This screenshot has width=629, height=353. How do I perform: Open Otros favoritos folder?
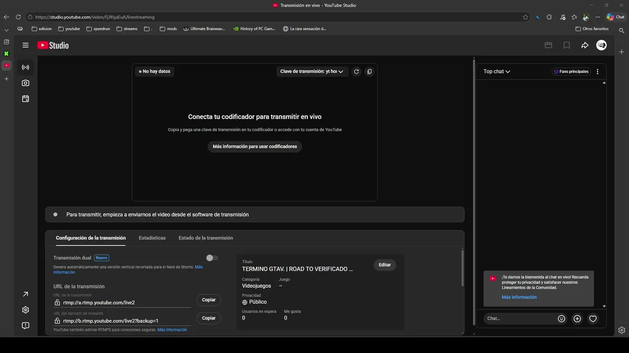[592, 29]
